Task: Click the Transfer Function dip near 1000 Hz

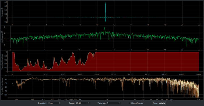Action: [x=21, y=70]
